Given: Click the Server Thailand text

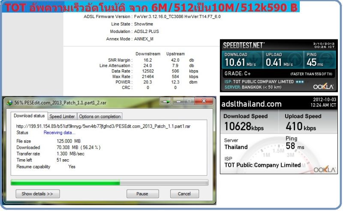Looking at the screenshot, I should click(236, 144).
